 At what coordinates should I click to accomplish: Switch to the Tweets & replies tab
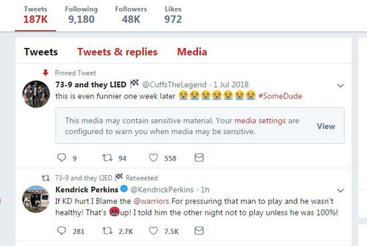point(117,52)
